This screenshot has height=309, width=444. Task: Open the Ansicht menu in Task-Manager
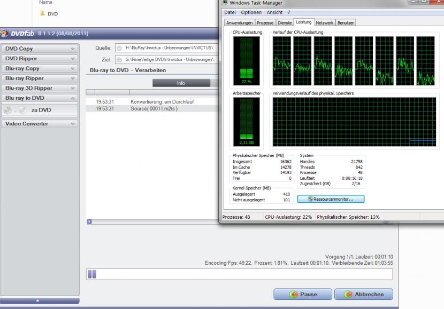tap(274, 12)
